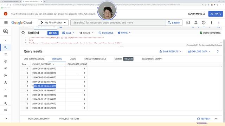
Task: Open the notifications bell
Action: [x=196, y=22]
